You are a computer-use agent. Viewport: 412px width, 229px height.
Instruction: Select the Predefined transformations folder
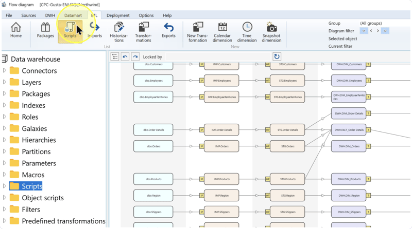click(x=63, y=221)
